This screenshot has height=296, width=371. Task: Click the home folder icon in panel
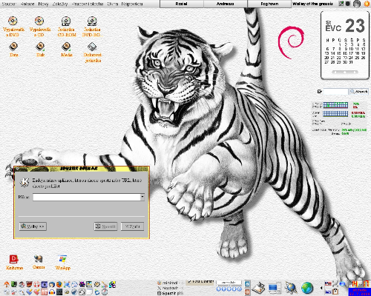point(7,285)
